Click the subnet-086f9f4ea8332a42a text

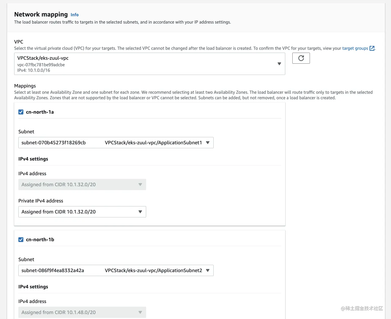53,271
